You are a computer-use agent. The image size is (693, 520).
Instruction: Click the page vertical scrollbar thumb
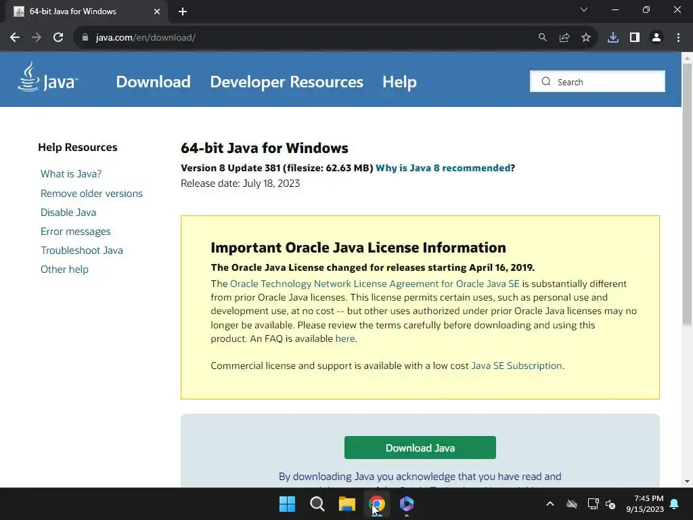click(x=687, y=194)
